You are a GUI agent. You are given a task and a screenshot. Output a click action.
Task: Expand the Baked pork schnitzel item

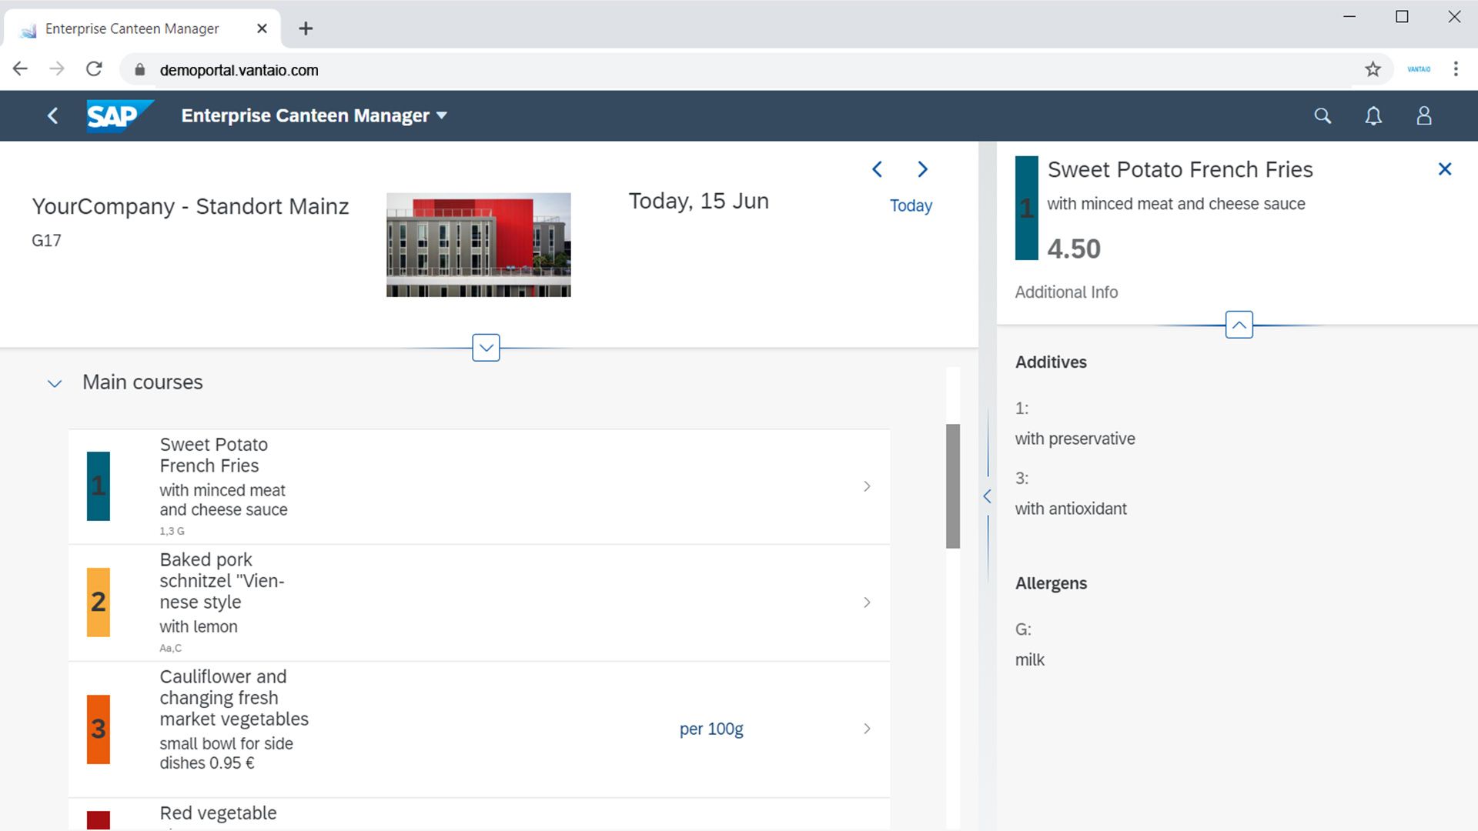[867, 602]
